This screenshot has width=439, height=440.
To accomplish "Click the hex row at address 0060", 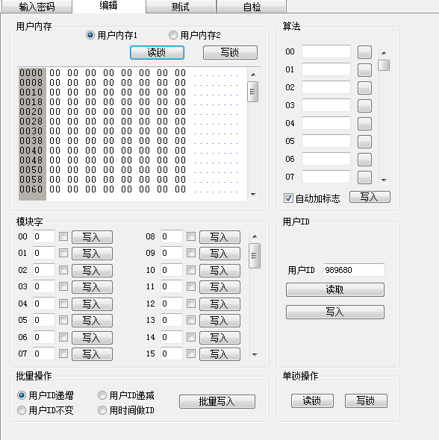I will tap(129, 189).
